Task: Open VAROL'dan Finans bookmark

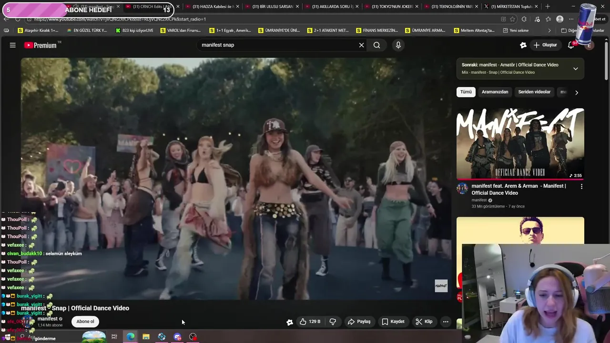Action: coord(181,30)
